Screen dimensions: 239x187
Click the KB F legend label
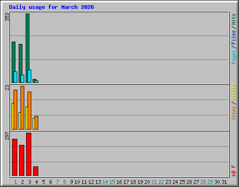234,171
